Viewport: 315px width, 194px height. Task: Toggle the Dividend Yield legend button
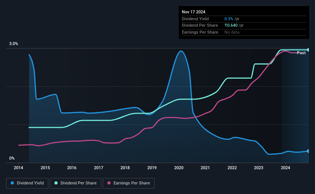click(27, 183)
